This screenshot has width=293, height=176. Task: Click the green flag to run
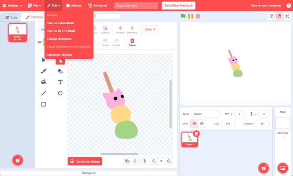tap(183, 16)
